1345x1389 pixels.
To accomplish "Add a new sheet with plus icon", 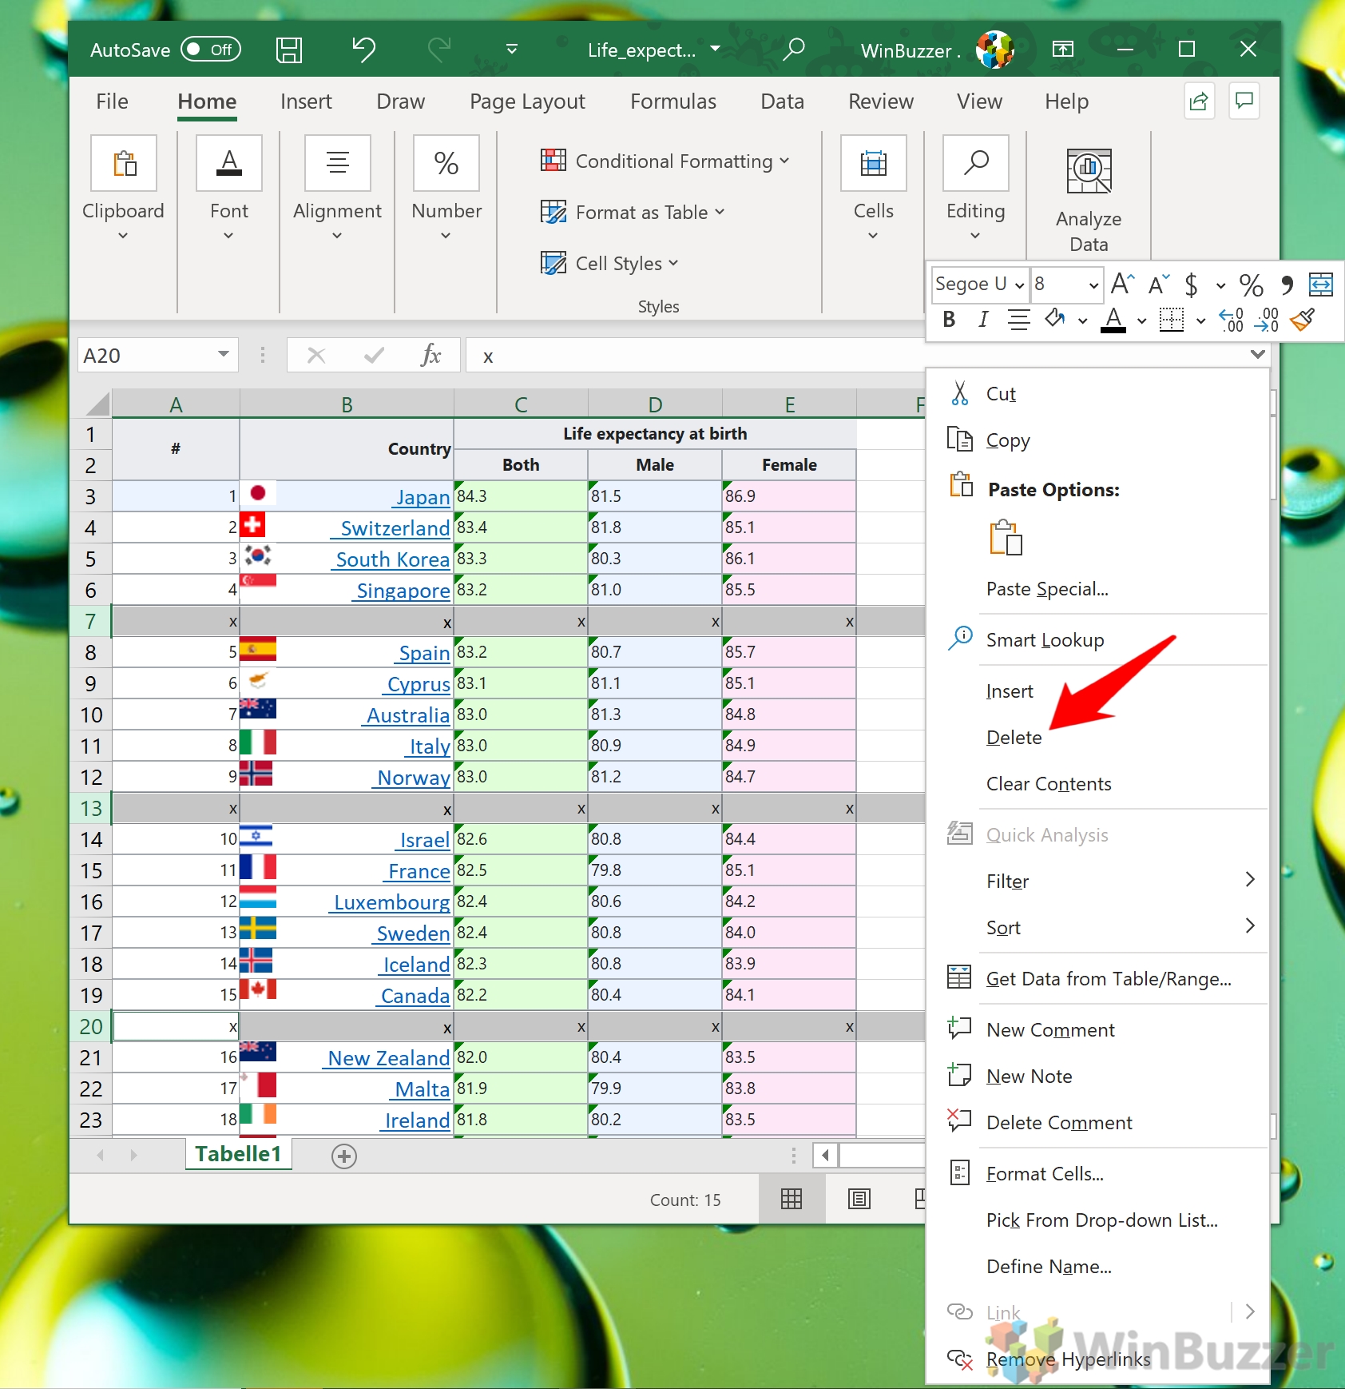I will 344,1156.
